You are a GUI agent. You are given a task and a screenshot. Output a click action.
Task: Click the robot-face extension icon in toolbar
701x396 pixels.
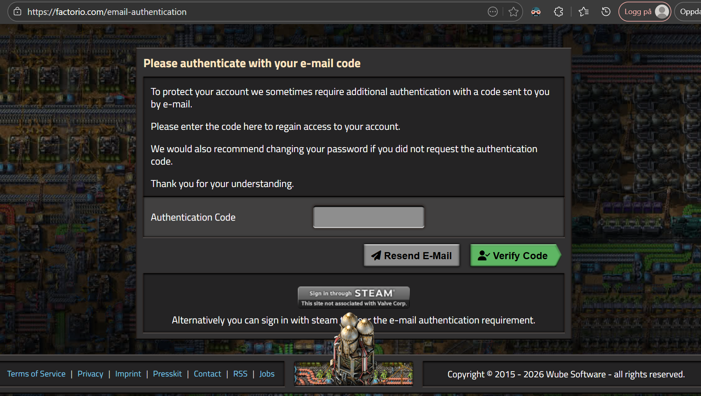tap(536, 12)
